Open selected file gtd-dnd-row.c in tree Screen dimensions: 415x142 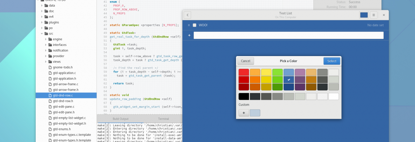pyautogui.click(x=66, y=95)
